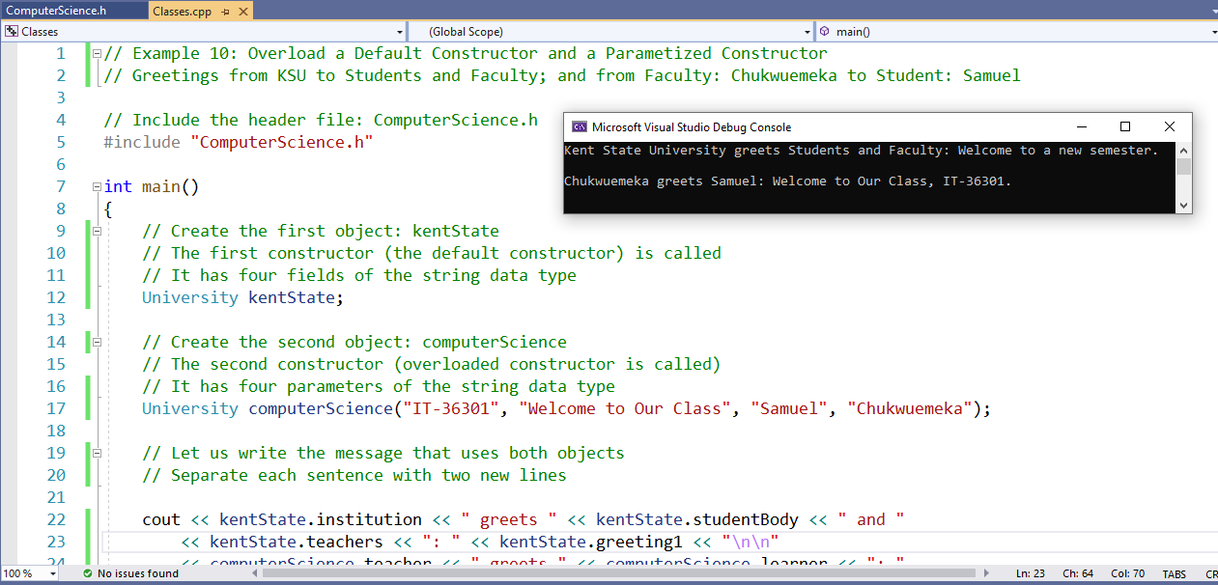Click the "ComputerScience.h" string on line 5

click(x=282, y=143)
